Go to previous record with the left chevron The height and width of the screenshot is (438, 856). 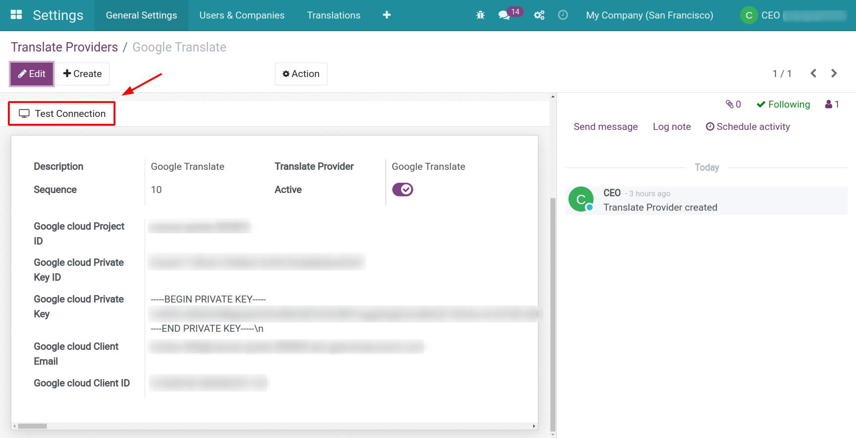[x=813, y=73]
